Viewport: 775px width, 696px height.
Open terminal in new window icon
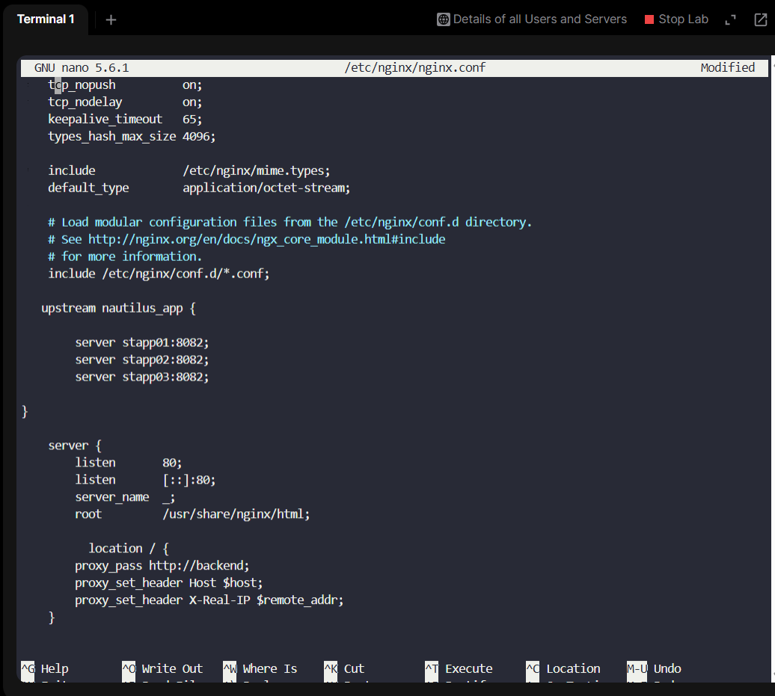click(760, 19)
